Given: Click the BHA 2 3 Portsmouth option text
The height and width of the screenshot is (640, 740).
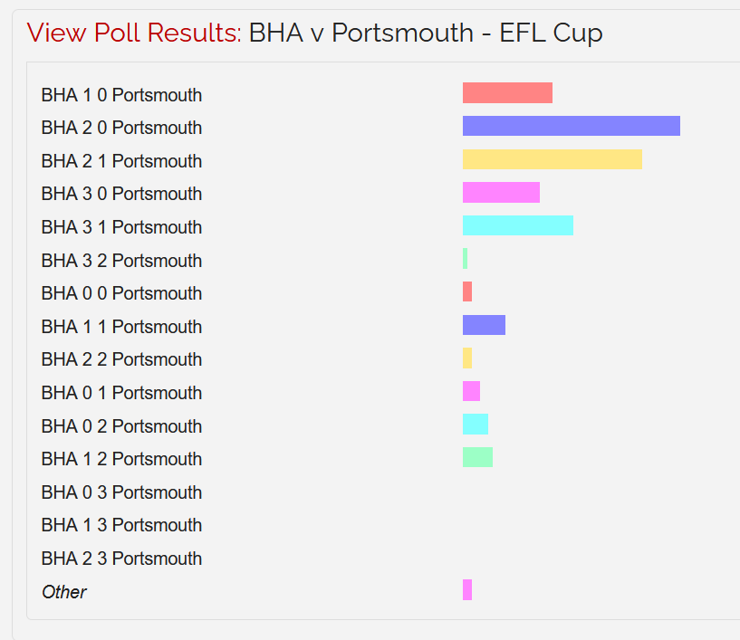Looking at the screenshot, I should click(121, 559).
